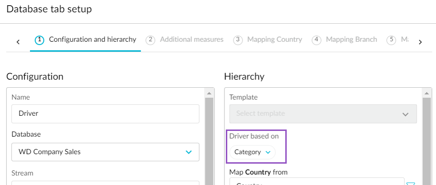Click the step 4 circle icon
Viewport: 436px width, 185px height.
[317, 40]
